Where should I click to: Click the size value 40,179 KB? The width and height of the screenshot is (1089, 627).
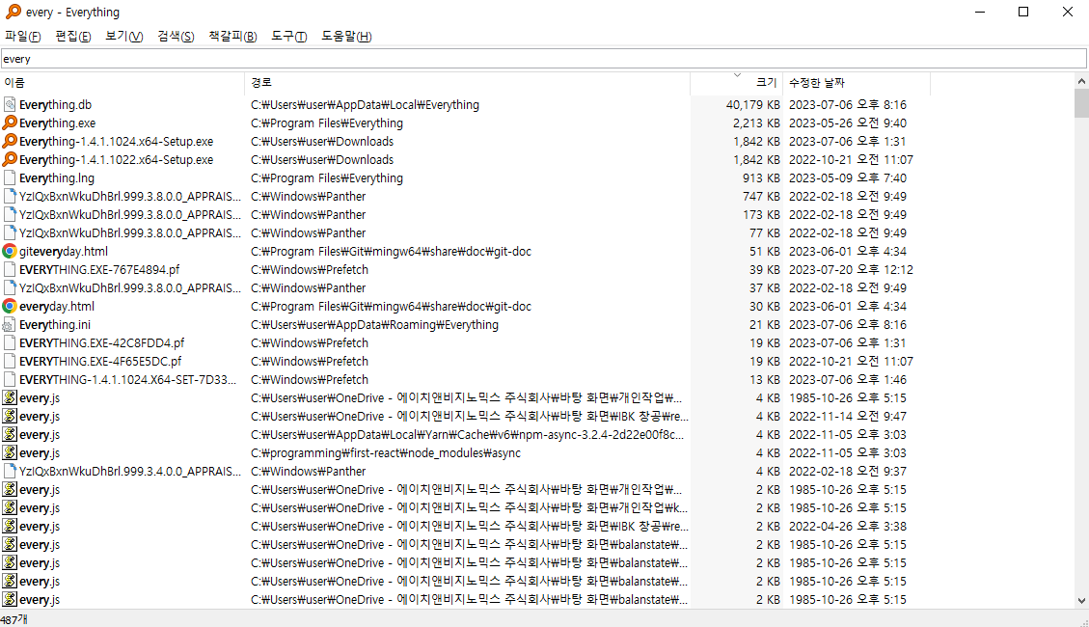click(753, 105)
